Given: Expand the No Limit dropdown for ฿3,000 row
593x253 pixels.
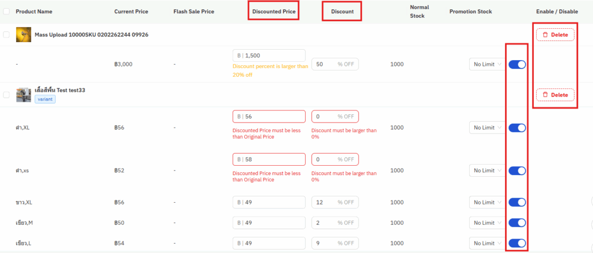Looking at the screenshot, I should 486,64.
